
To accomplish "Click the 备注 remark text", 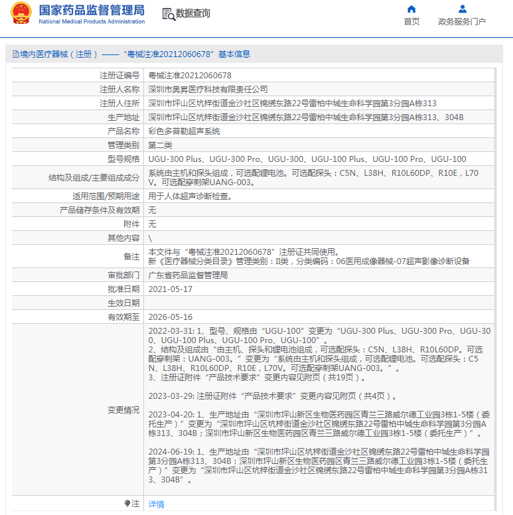I will pos(309,257).
